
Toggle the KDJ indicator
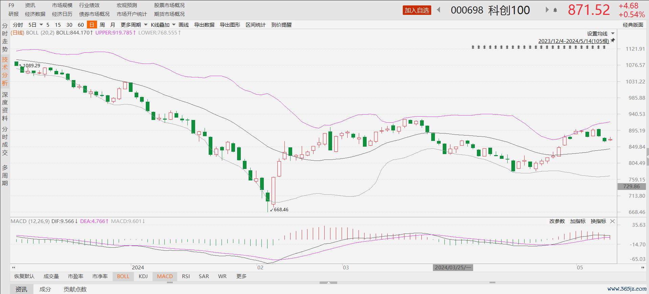pos(143,276)
